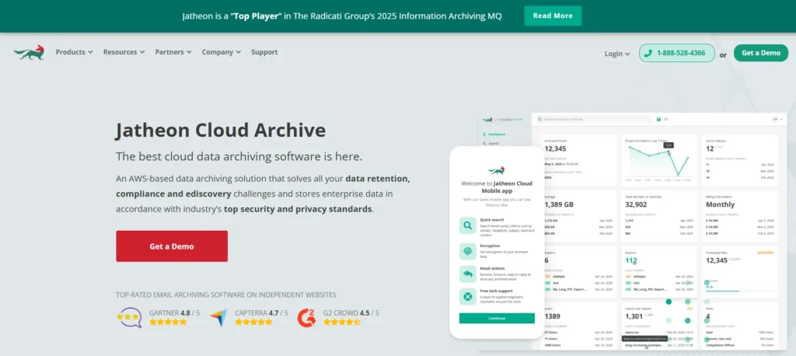The height and width of the screenshot is (356, 796).
Task: Expand the Resources menu
Action: pos(124,52)
